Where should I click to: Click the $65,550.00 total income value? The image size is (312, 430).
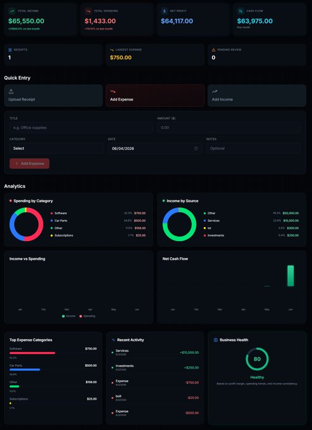[27, 21]
